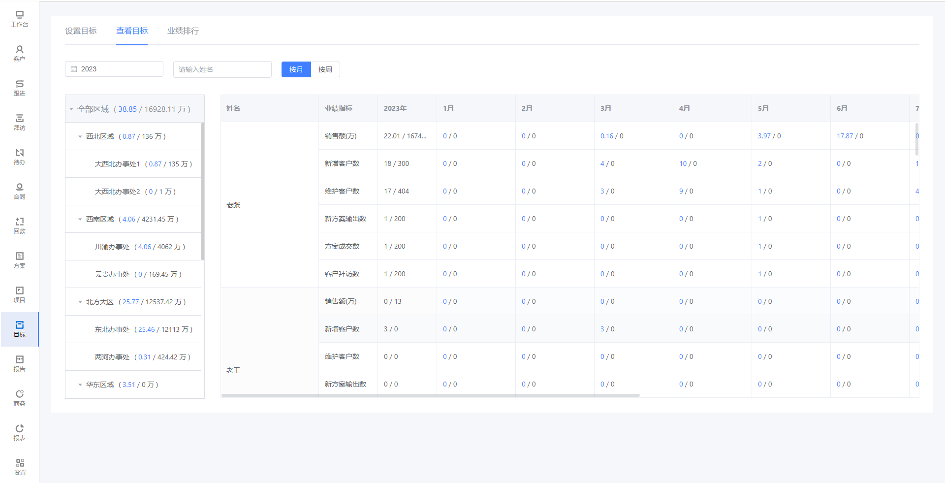The width and height of the screenshot is (945, 483).
Task: Click the table horizontal scrollbar
Action: pyautogui.click(x=431, y=395)
